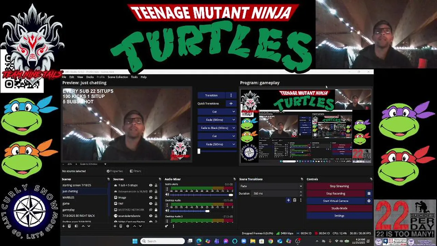Open Microsoft Edge from the taskbar
This screenshot has width=437, height=246.
[199, 241]
